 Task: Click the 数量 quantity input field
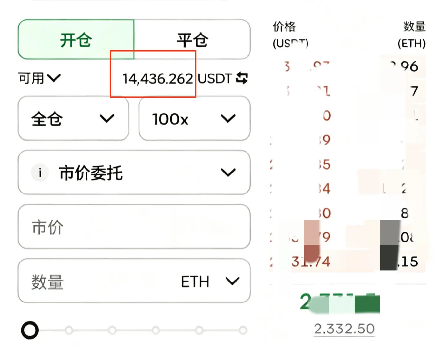134,281
